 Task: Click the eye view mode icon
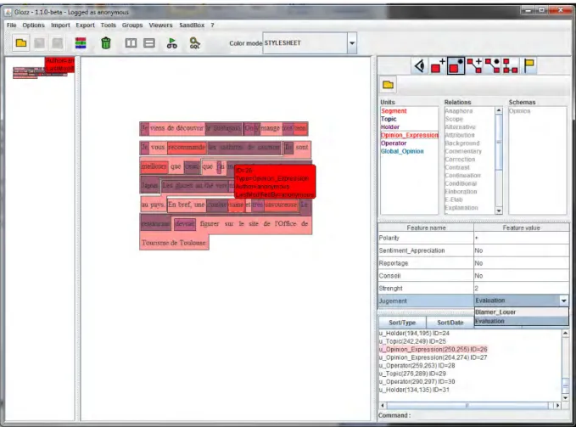click(420, 65)
